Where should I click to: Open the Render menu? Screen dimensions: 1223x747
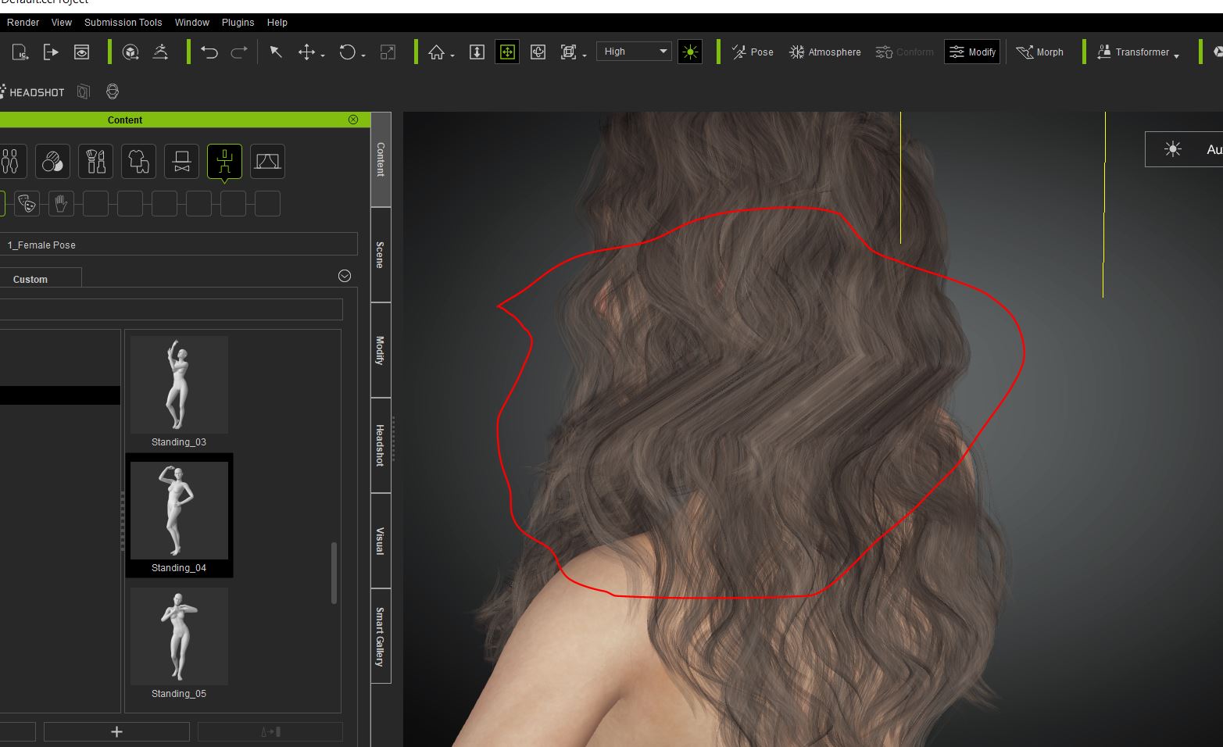point(23,23)
